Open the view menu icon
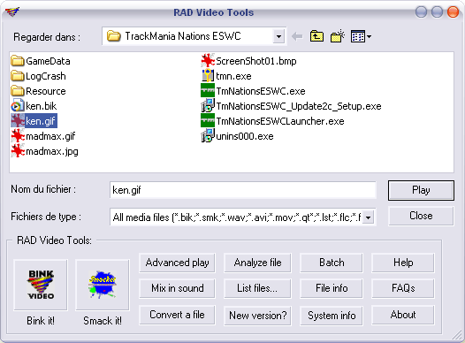Screen dimensions: 465x343 (361, 36)
